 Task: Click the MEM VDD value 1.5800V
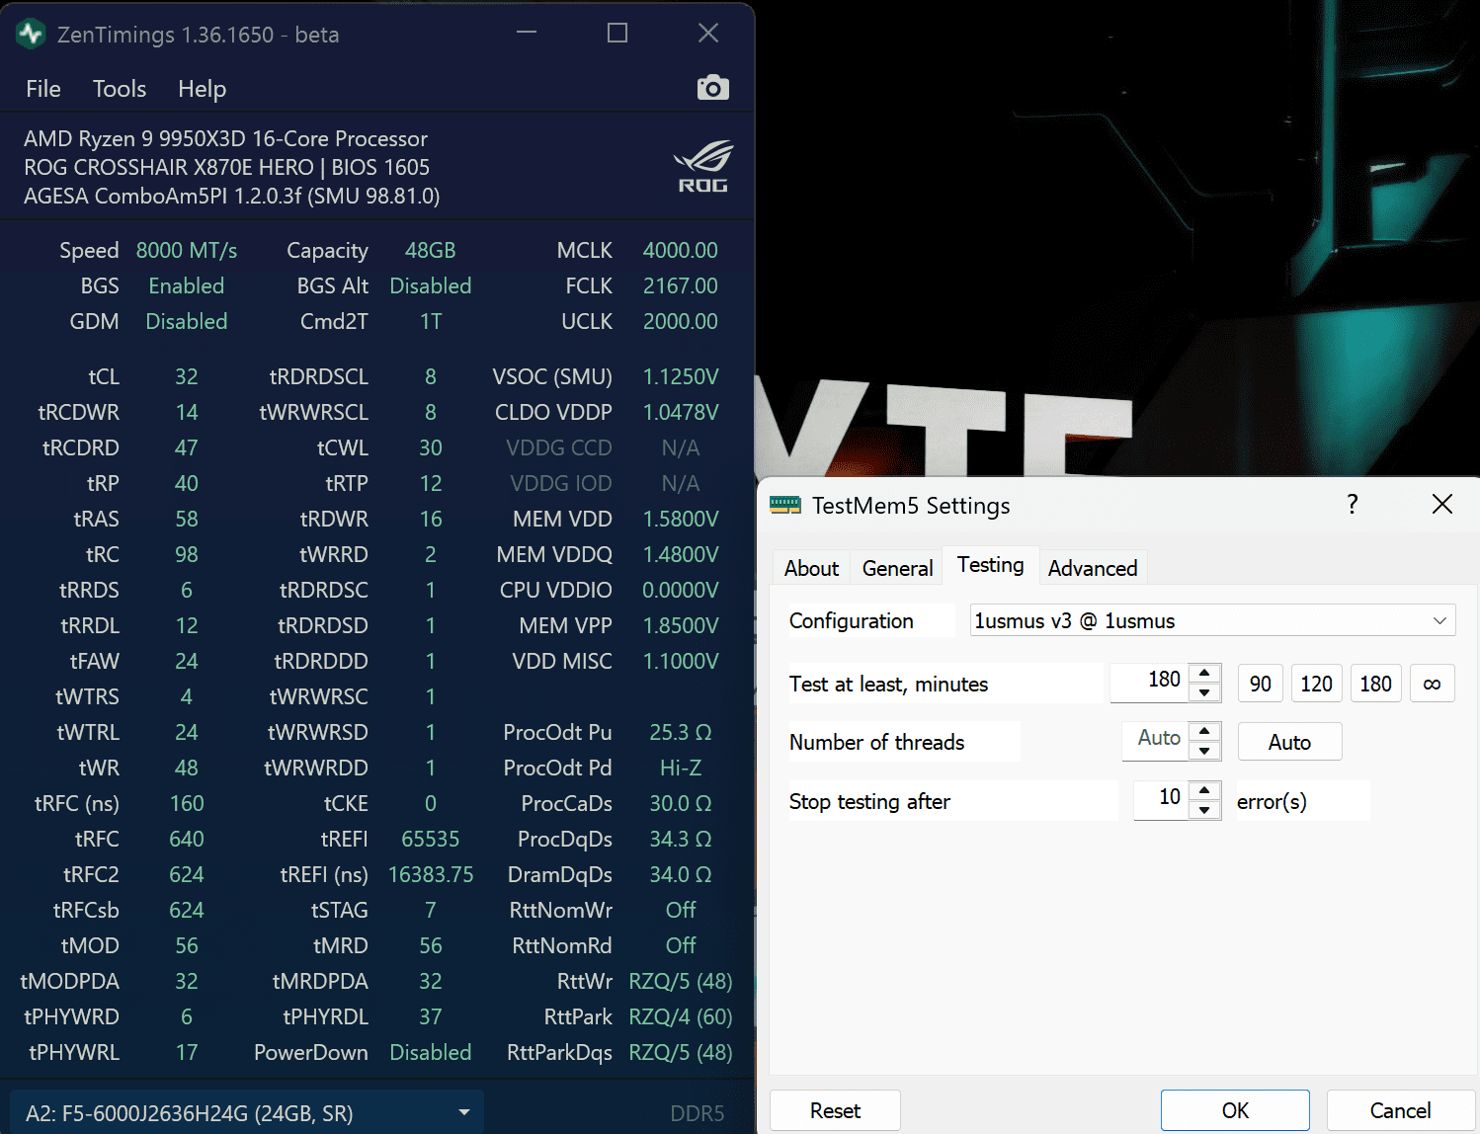click(x=681, y=520)
